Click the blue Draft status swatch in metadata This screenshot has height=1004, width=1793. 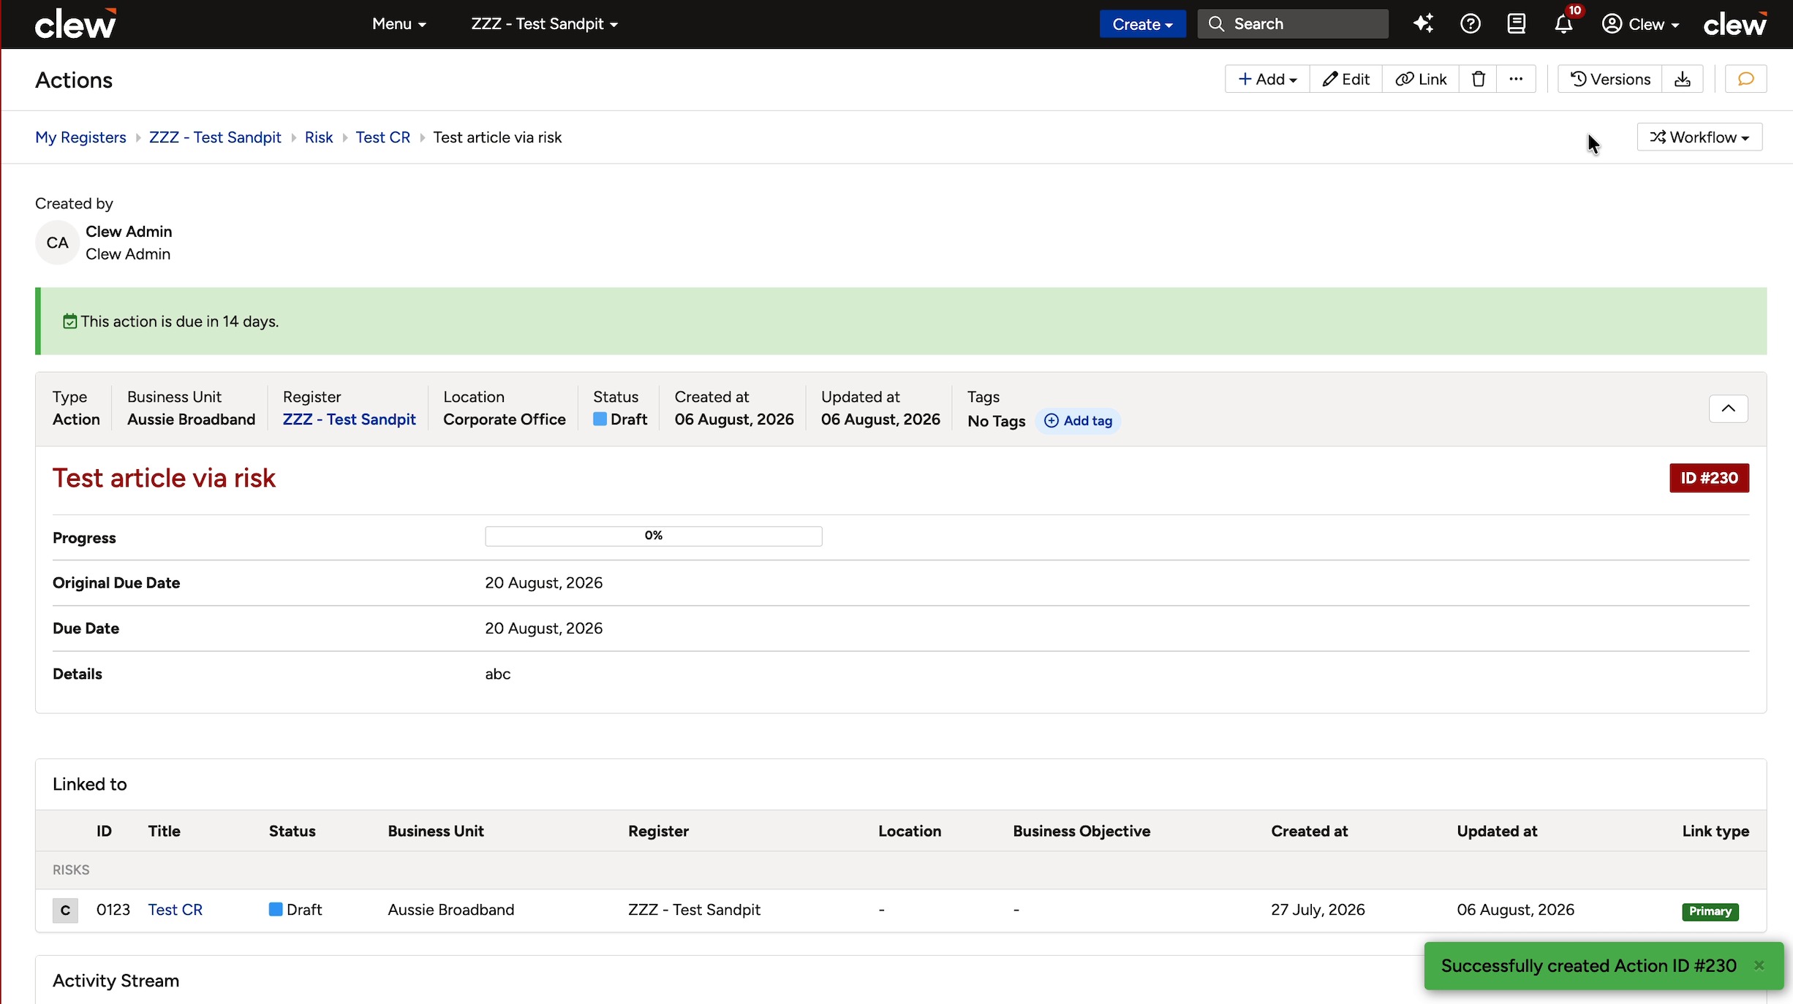600,419
